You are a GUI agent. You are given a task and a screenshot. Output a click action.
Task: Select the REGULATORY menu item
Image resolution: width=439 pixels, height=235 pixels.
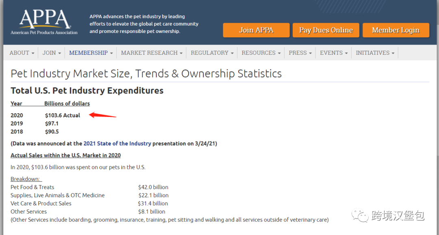click(x=212, y=53)
